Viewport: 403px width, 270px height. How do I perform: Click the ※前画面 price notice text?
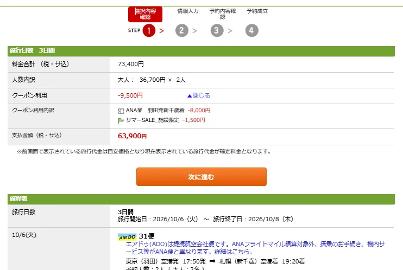[144, 151]
